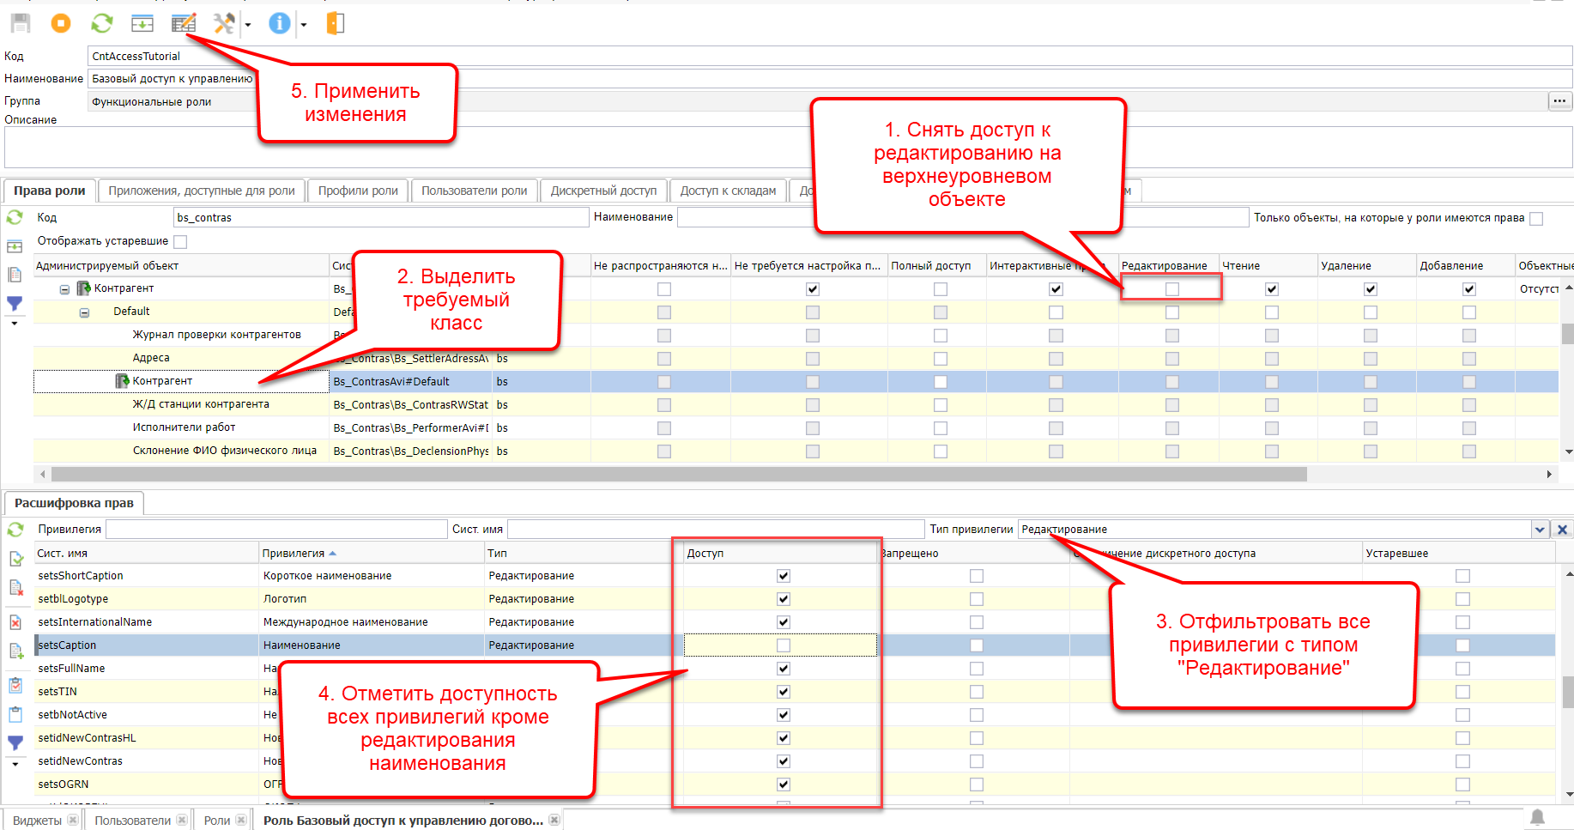Screen dimensions: 1574x830
Task: Collapse the top-level Контрагент tree node
Action: click(x=64, y=289)
